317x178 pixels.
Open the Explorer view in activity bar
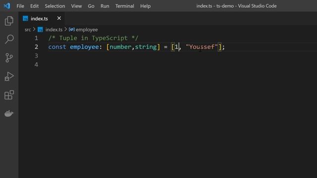pyautogui.click(x=9, y=21)
